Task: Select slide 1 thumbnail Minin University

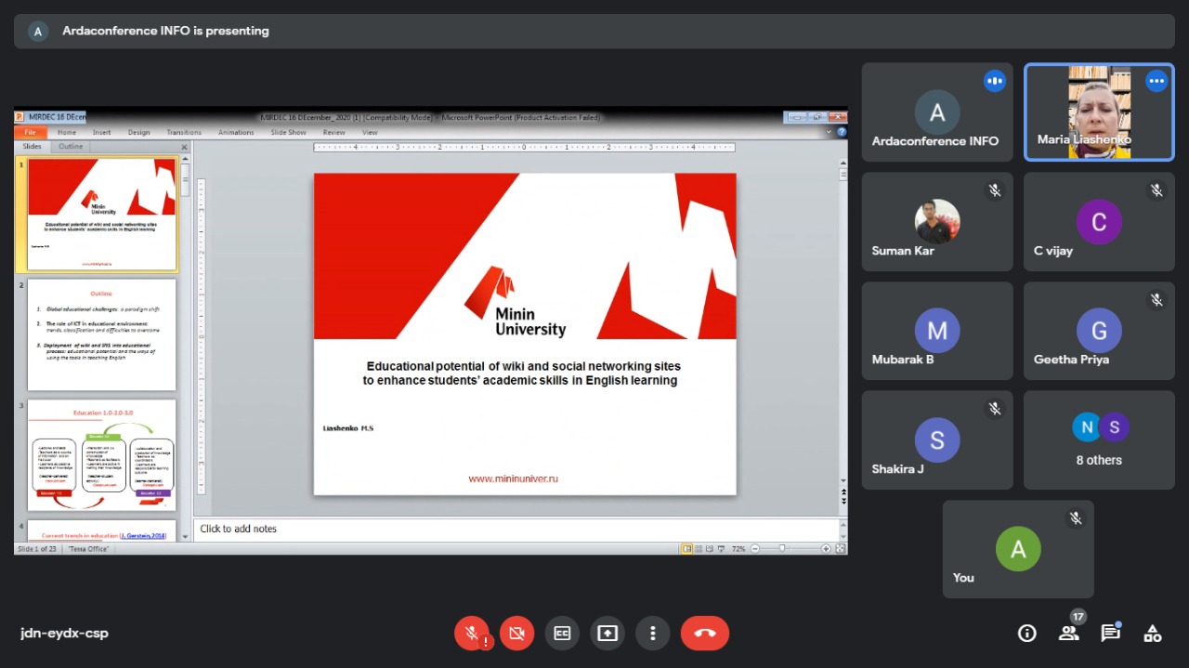Action: (101, 215)
